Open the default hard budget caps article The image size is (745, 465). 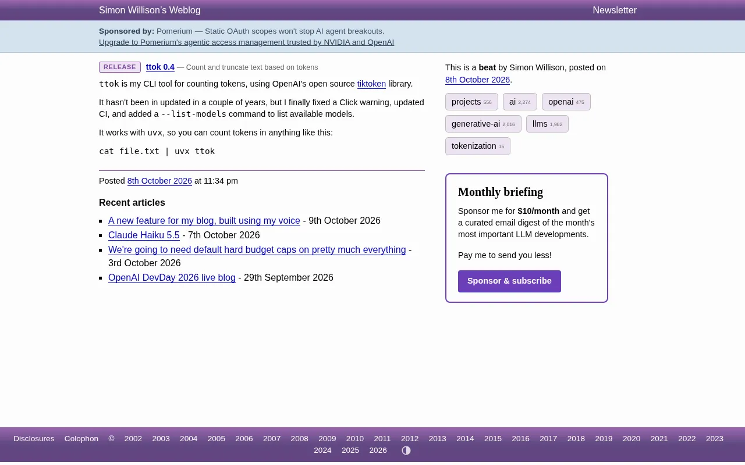tap(257, 250)
